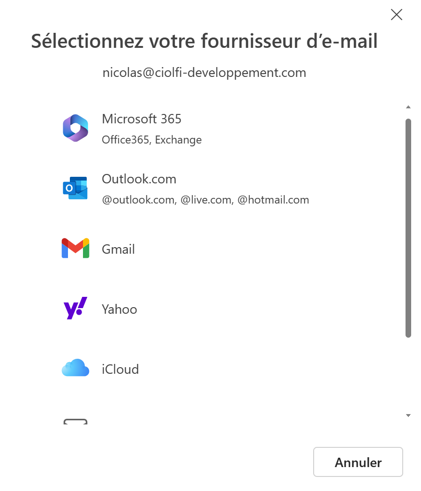Select the Microsoft 365 provider name
Image resolution: width=421 pixels, height=491 pixels.
142,119
